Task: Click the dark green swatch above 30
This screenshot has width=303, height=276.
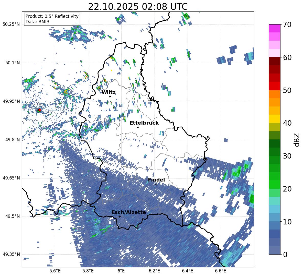Action: (274, 151)
